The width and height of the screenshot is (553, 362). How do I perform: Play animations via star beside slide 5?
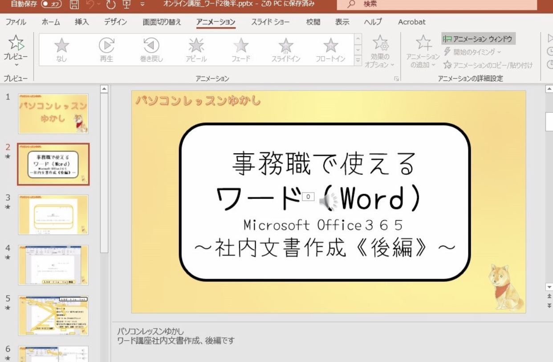coord(8,308)
